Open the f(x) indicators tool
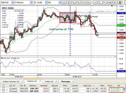 [x=105, y=3]
